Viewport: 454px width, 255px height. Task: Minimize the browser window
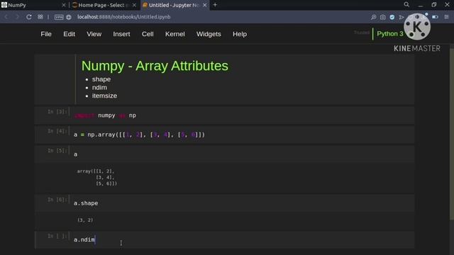421,5
